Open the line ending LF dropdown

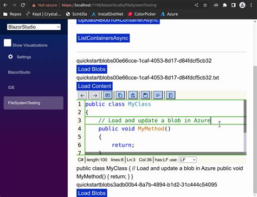point(188,160)
